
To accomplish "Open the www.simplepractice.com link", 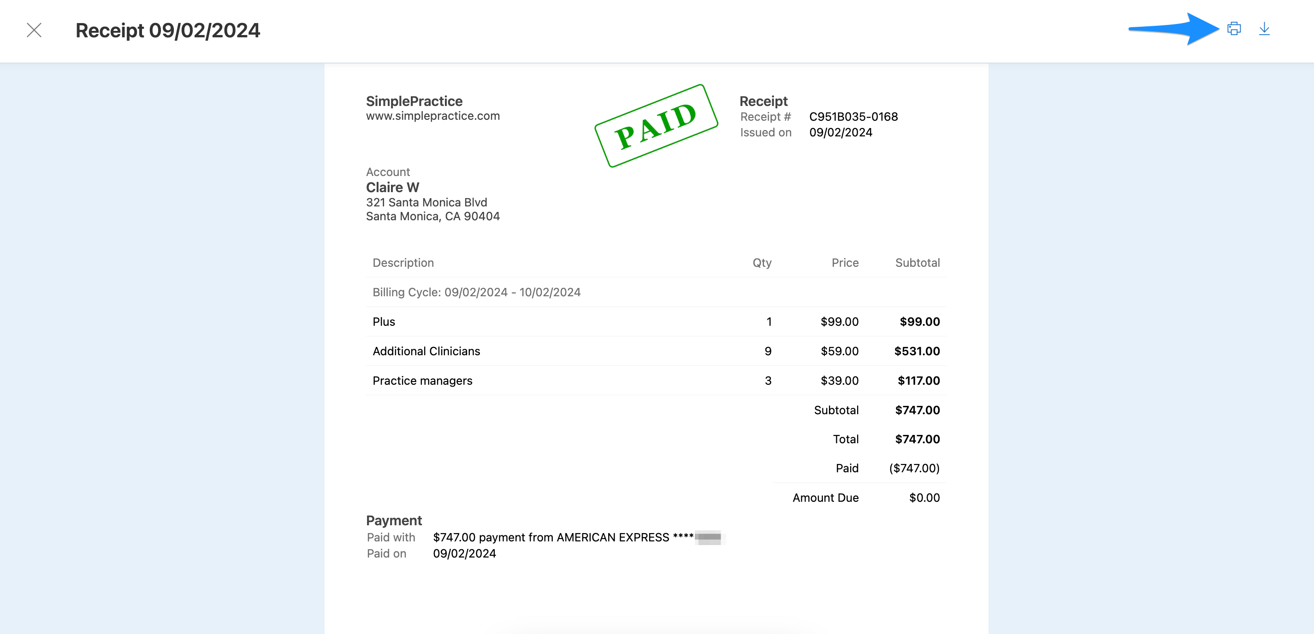I will pos(432,116).
